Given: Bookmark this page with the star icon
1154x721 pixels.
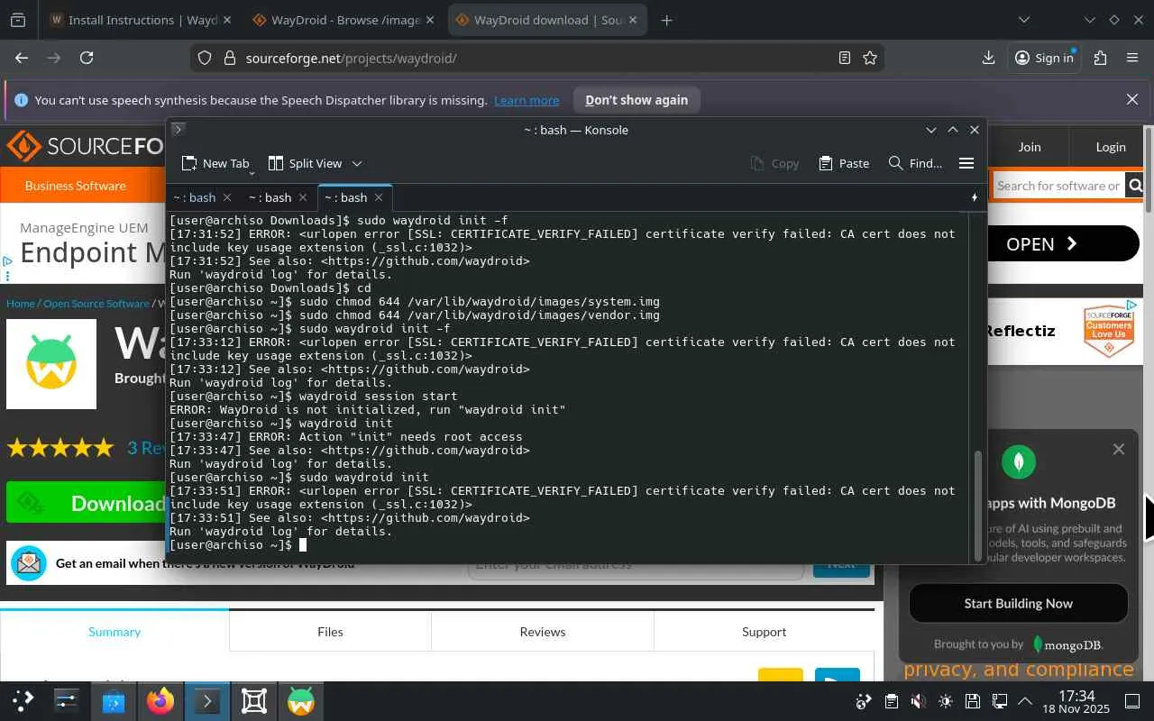Looking at the screenshot, I should point(870,58).
